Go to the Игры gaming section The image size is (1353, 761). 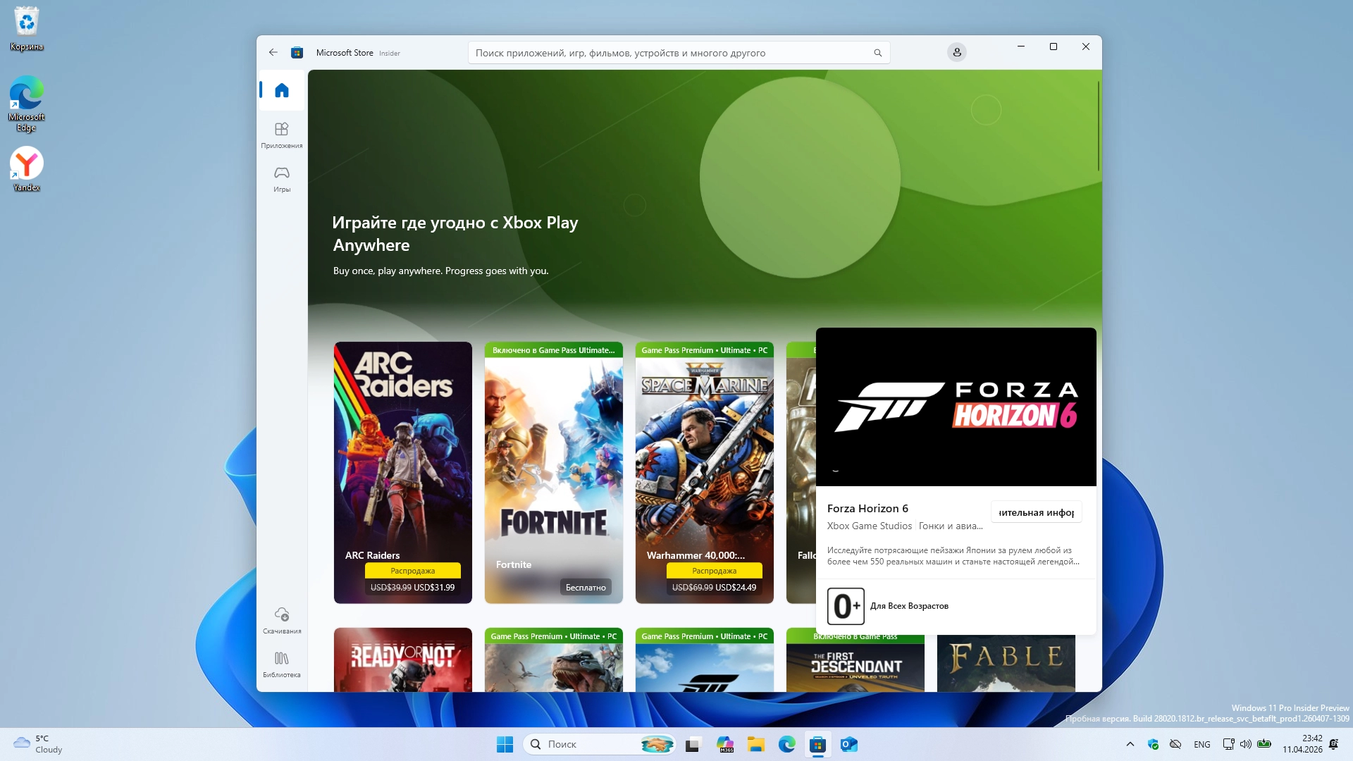(x=282, y=178)
